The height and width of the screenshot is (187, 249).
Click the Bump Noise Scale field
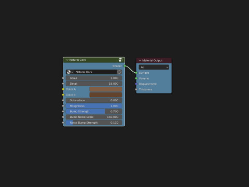94,117
